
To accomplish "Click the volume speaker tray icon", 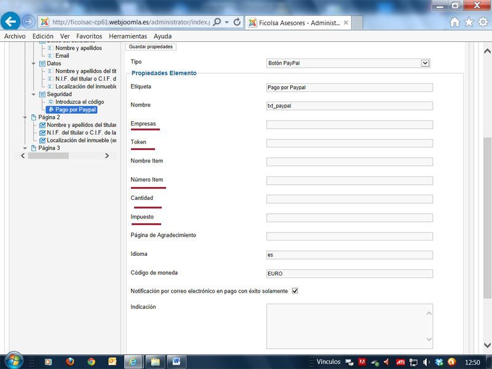I will click(x=426, y=362).
